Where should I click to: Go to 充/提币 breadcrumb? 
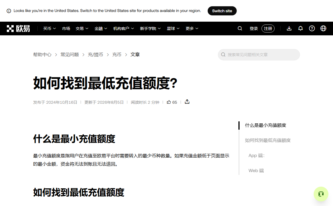(x=95, y=55)
